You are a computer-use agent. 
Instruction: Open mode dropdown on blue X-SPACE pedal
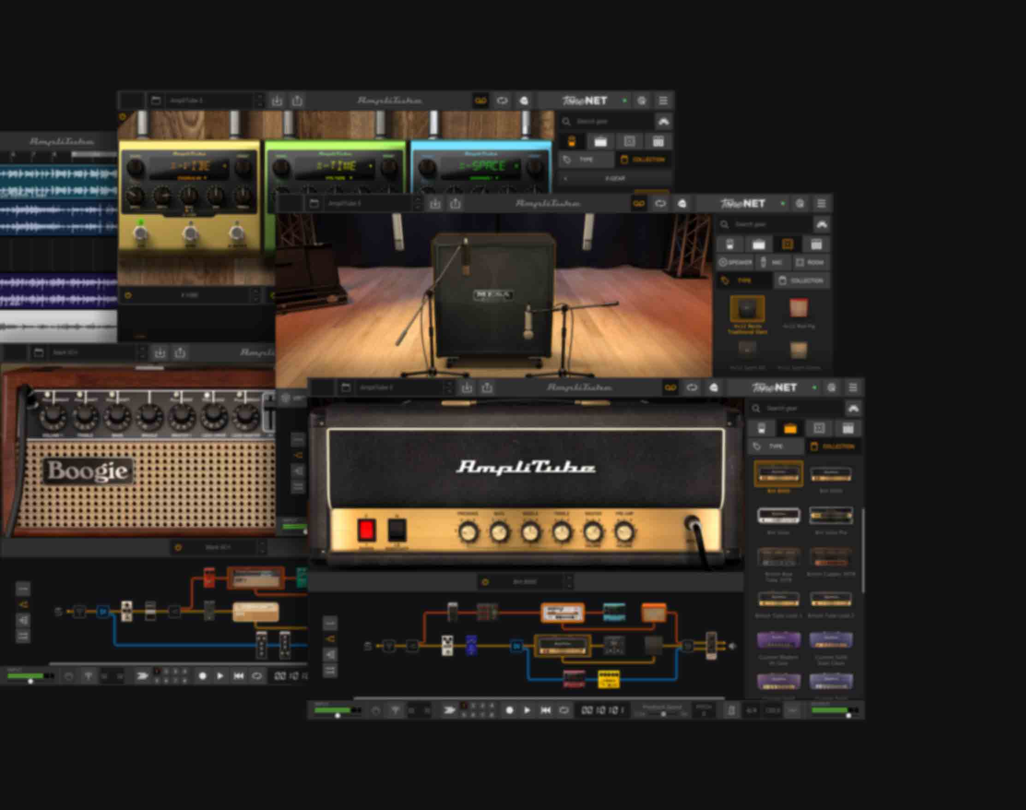[484, 178]
